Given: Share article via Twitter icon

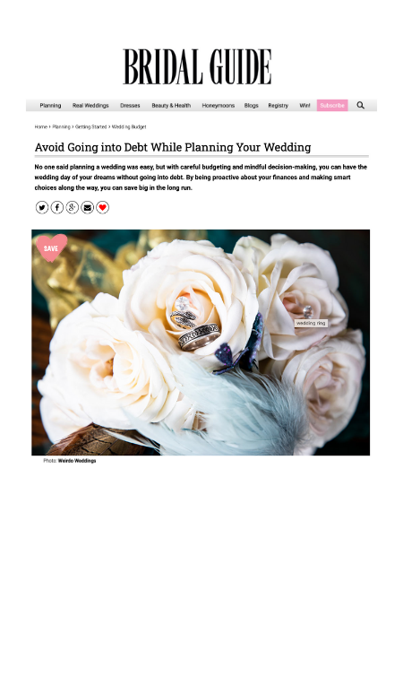Looking at the screenshot, I should [42, 208].
